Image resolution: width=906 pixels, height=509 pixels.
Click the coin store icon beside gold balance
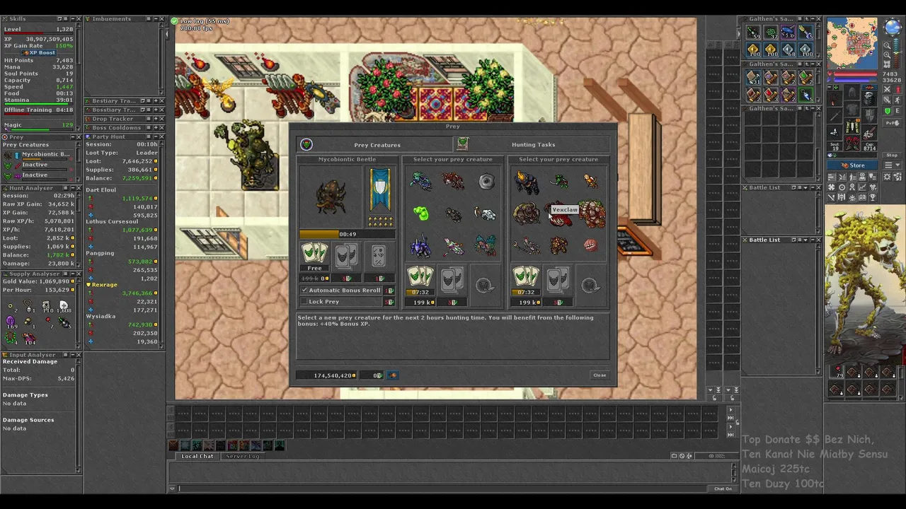(x=393, y=375)
